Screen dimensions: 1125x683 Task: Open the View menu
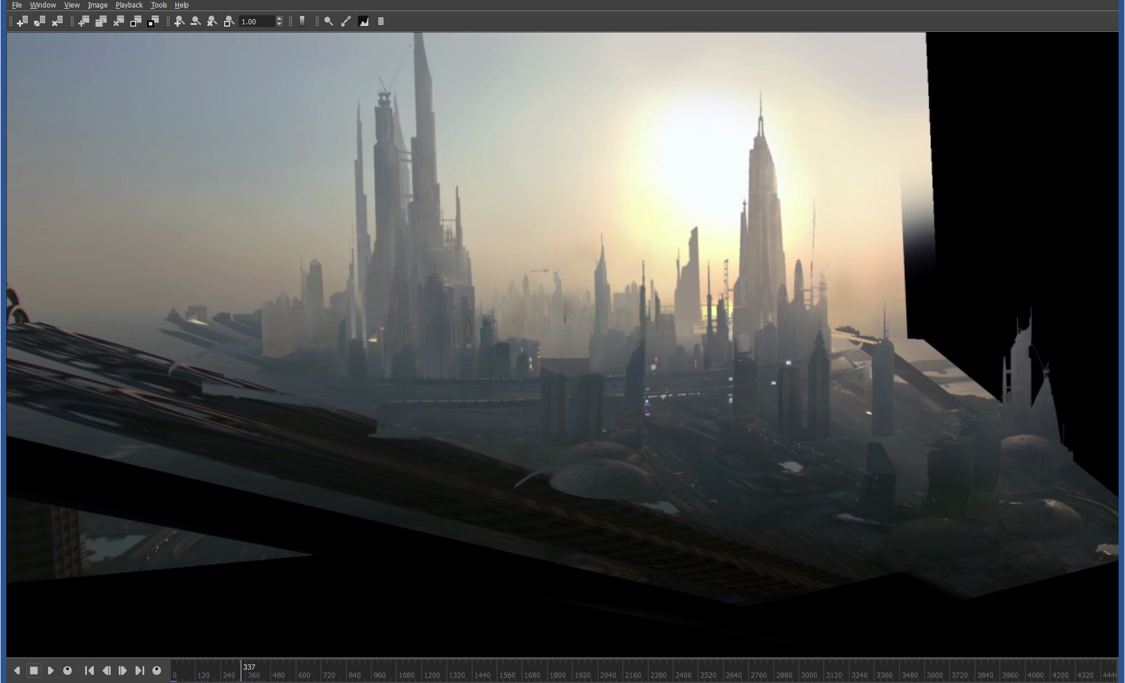[x=72, y=5]
